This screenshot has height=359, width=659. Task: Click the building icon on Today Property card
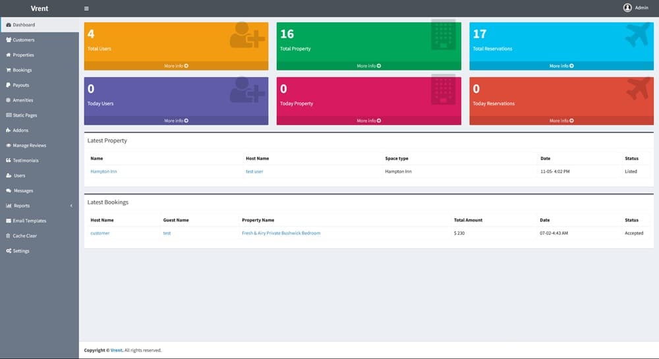(444, 90)
